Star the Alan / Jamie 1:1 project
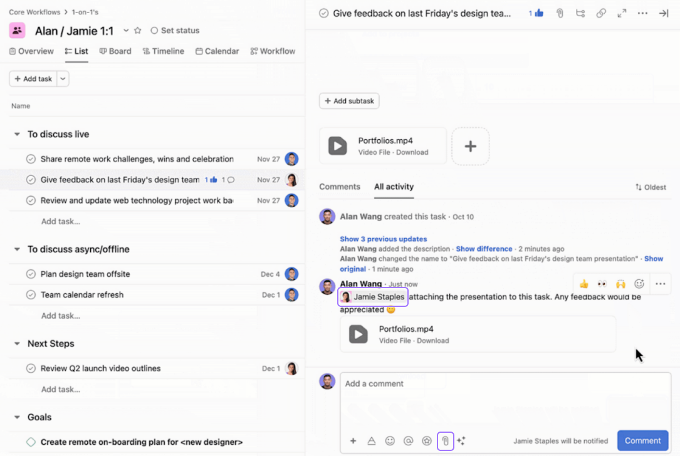 point(138,31)
